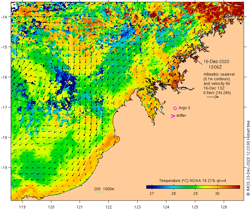
Task: Click the longitude label 124
Action: 166,207
